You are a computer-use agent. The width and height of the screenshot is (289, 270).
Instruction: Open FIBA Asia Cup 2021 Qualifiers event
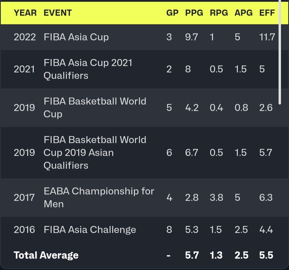click(88, 69)
